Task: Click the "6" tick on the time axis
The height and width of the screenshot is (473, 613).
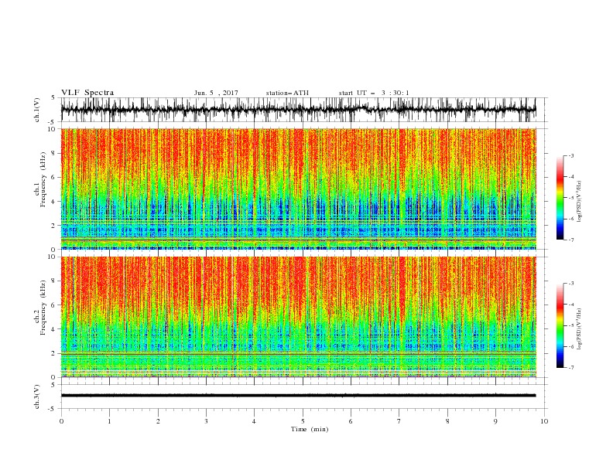Action: tap(351, 421)
